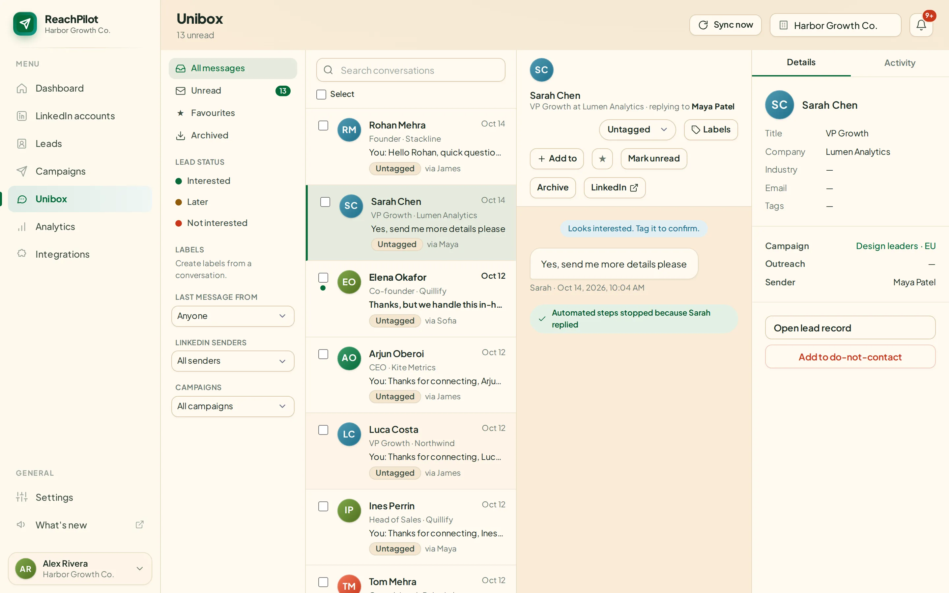
Task: Click the magnifier icon in search box
Action: (328, 70)
